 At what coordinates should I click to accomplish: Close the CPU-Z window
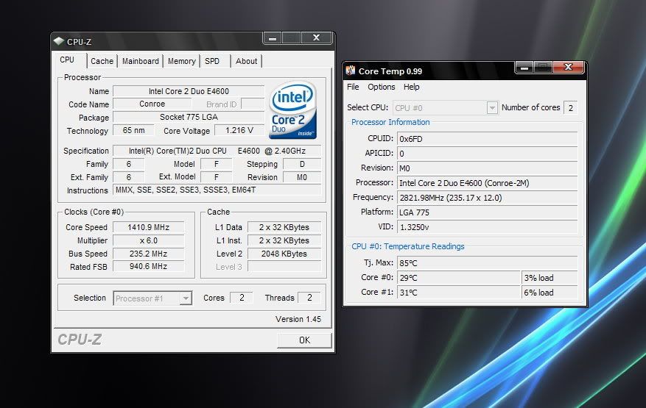[317, 37]
